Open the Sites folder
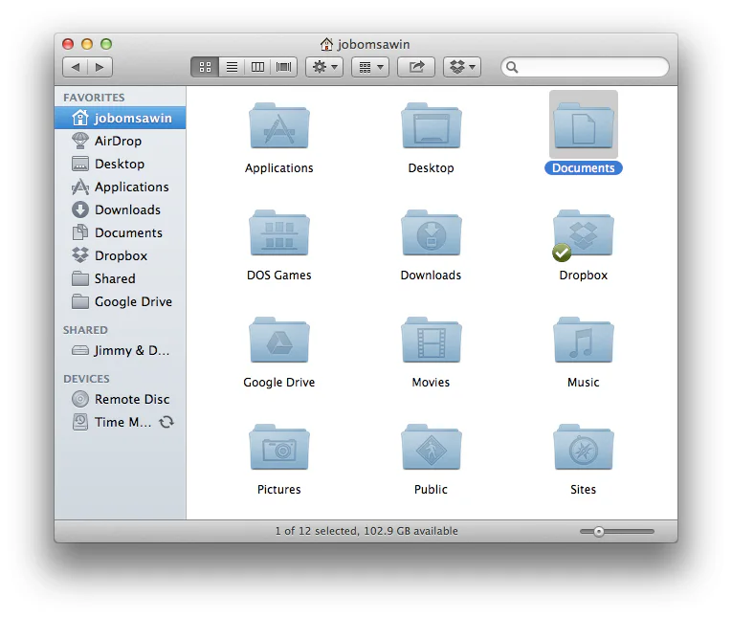 click(x=584, y=447)
